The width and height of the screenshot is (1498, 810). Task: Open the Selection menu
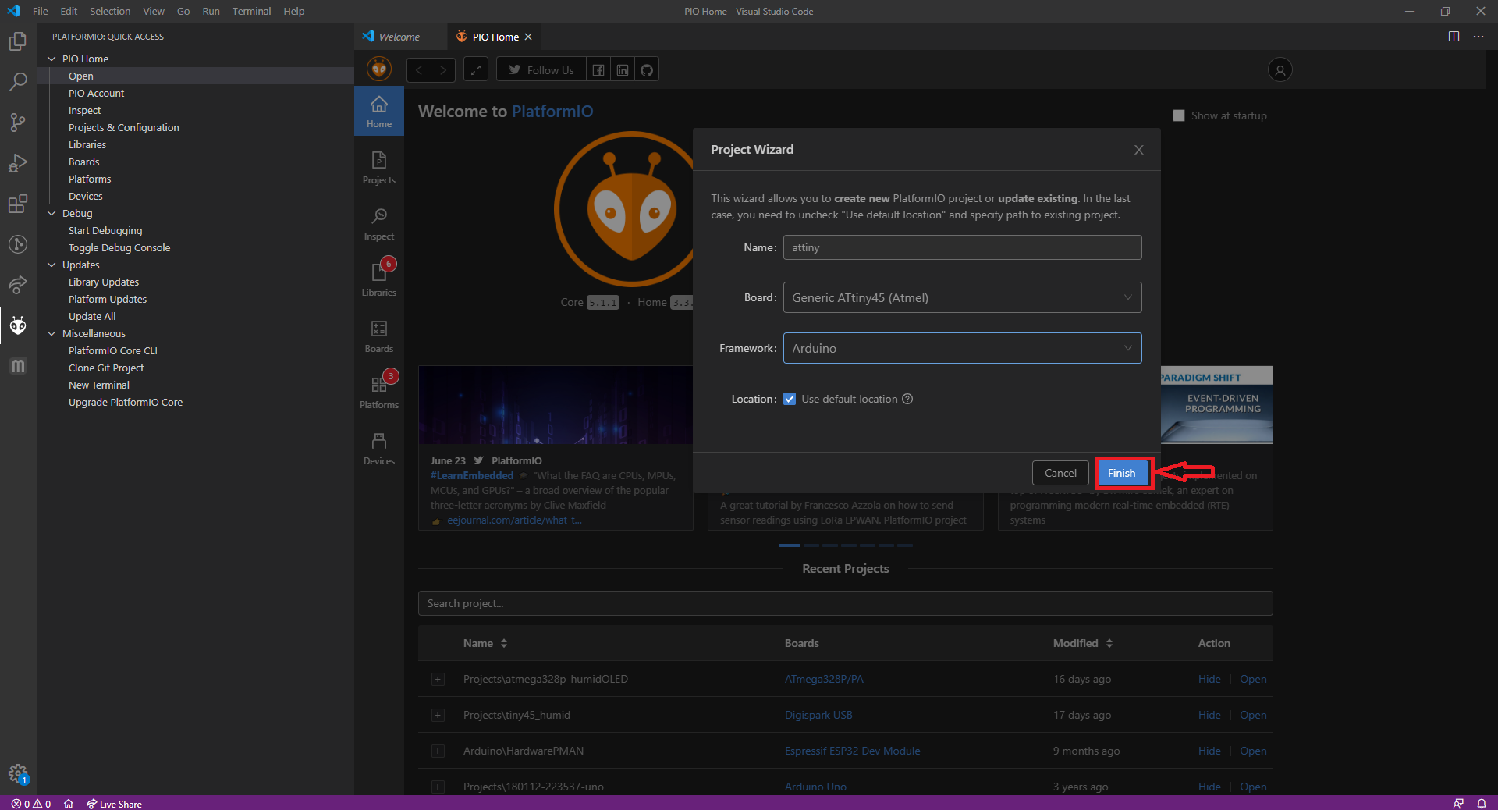[110, 11]
